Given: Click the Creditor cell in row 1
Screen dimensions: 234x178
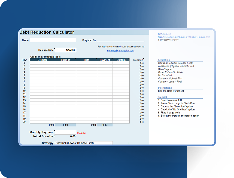Looking at the screenshot, I should pyautogui.click(x=42, y=63).
